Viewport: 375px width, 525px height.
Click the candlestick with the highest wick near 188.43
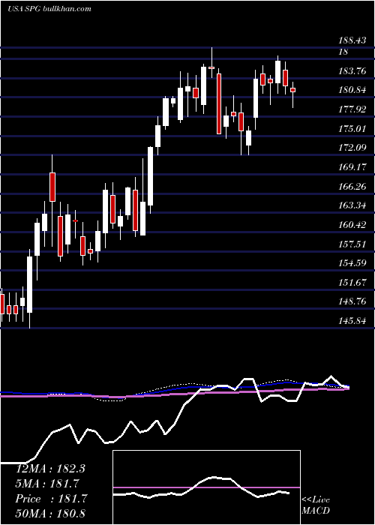point(211,63)
